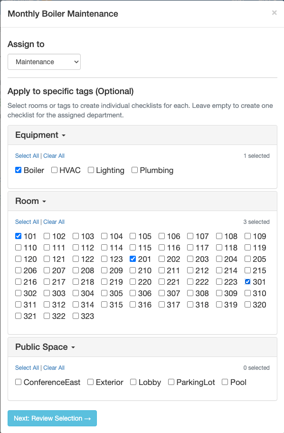The height and width of the screenshot is (433, 284).
Task: Check room 105
Action: [133, 236]
